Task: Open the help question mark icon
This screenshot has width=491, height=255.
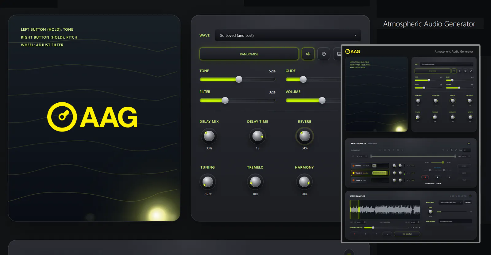Action: coord(324,54)
